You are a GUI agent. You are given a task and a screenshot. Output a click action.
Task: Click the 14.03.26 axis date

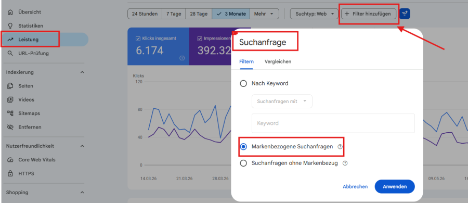[148, 179]
